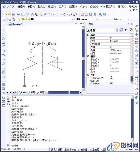Click the New drawing icon
140x152 pixels.
(5, 14)
